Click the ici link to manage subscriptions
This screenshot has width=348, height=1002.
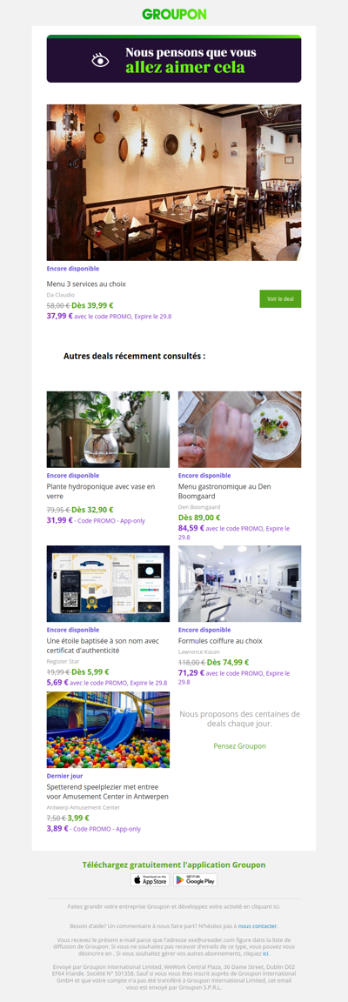point(265,953)
